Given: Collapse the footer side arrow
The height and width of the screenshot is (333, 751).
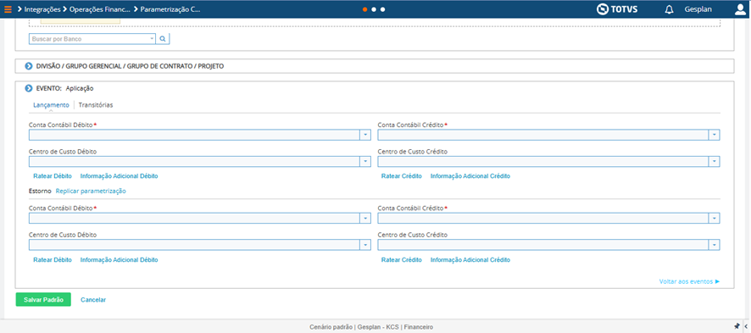Looking at the screenshot, I should coord(746,326).
